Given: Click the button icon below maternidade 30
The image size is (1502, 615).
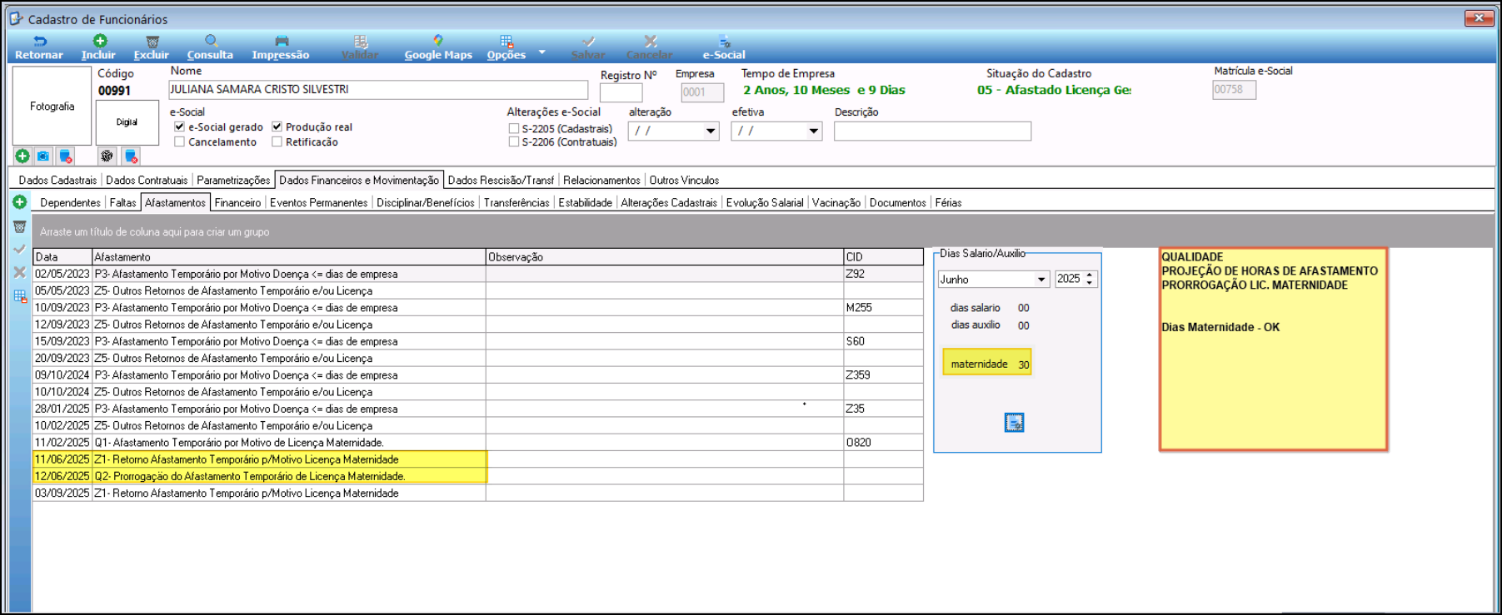Looking at the screenshot, I should pos(1014,423).
